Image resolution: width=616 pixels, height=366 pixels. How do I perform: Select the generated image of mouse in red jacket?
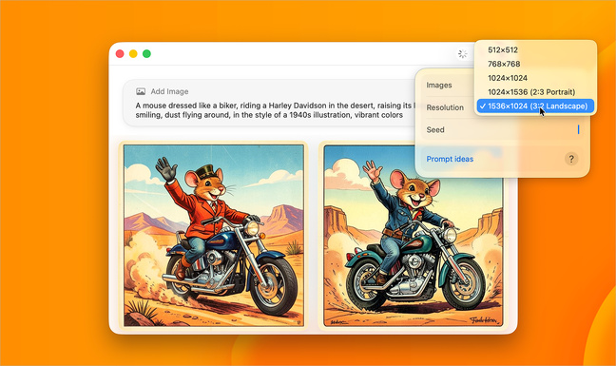point(214,236)
